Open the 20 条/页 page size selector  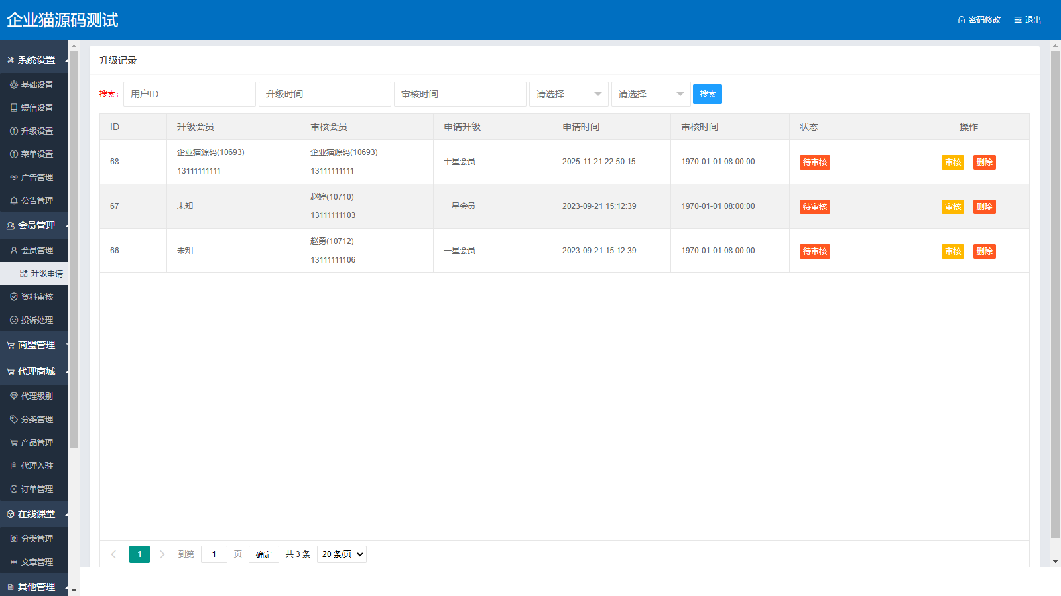pyautogui.click(x=342, y=554)
